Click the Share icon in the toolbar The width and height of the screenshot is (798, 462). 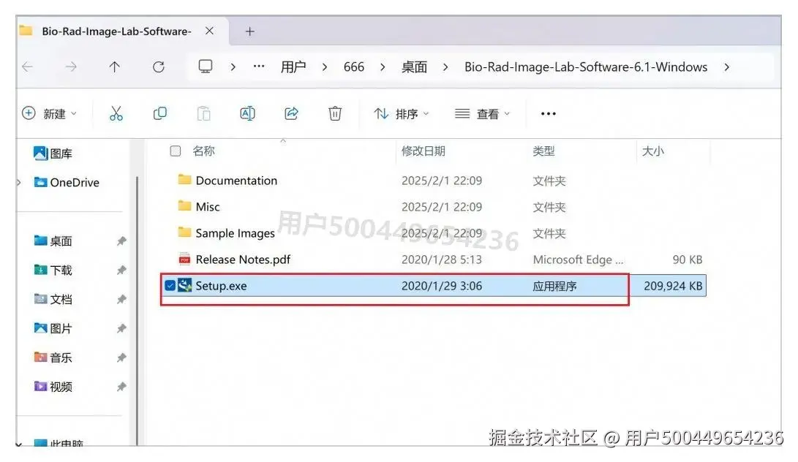[291, 113]
